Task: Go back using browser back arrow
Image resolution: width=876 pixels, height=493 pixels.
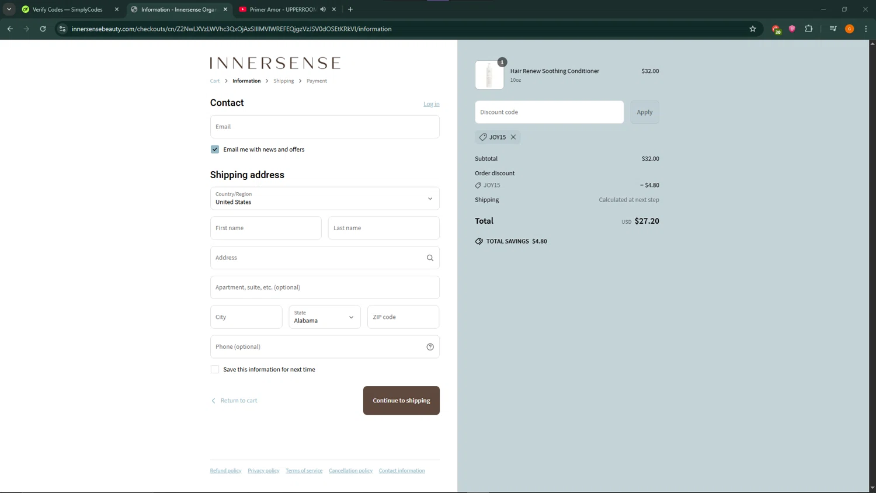Action: pyautogui.click(x=10, y=29)
